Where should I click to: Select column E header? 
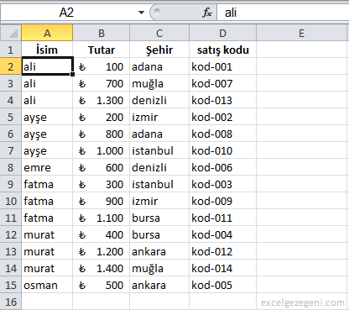[301, 33]
